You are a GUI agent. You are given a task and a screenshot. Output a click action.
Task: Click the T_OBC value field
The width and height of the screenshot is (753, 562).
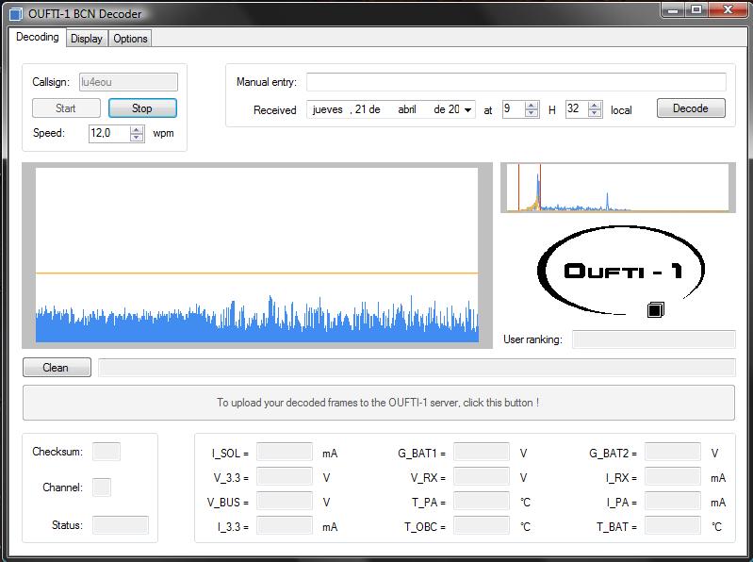(x=482, y=525)
